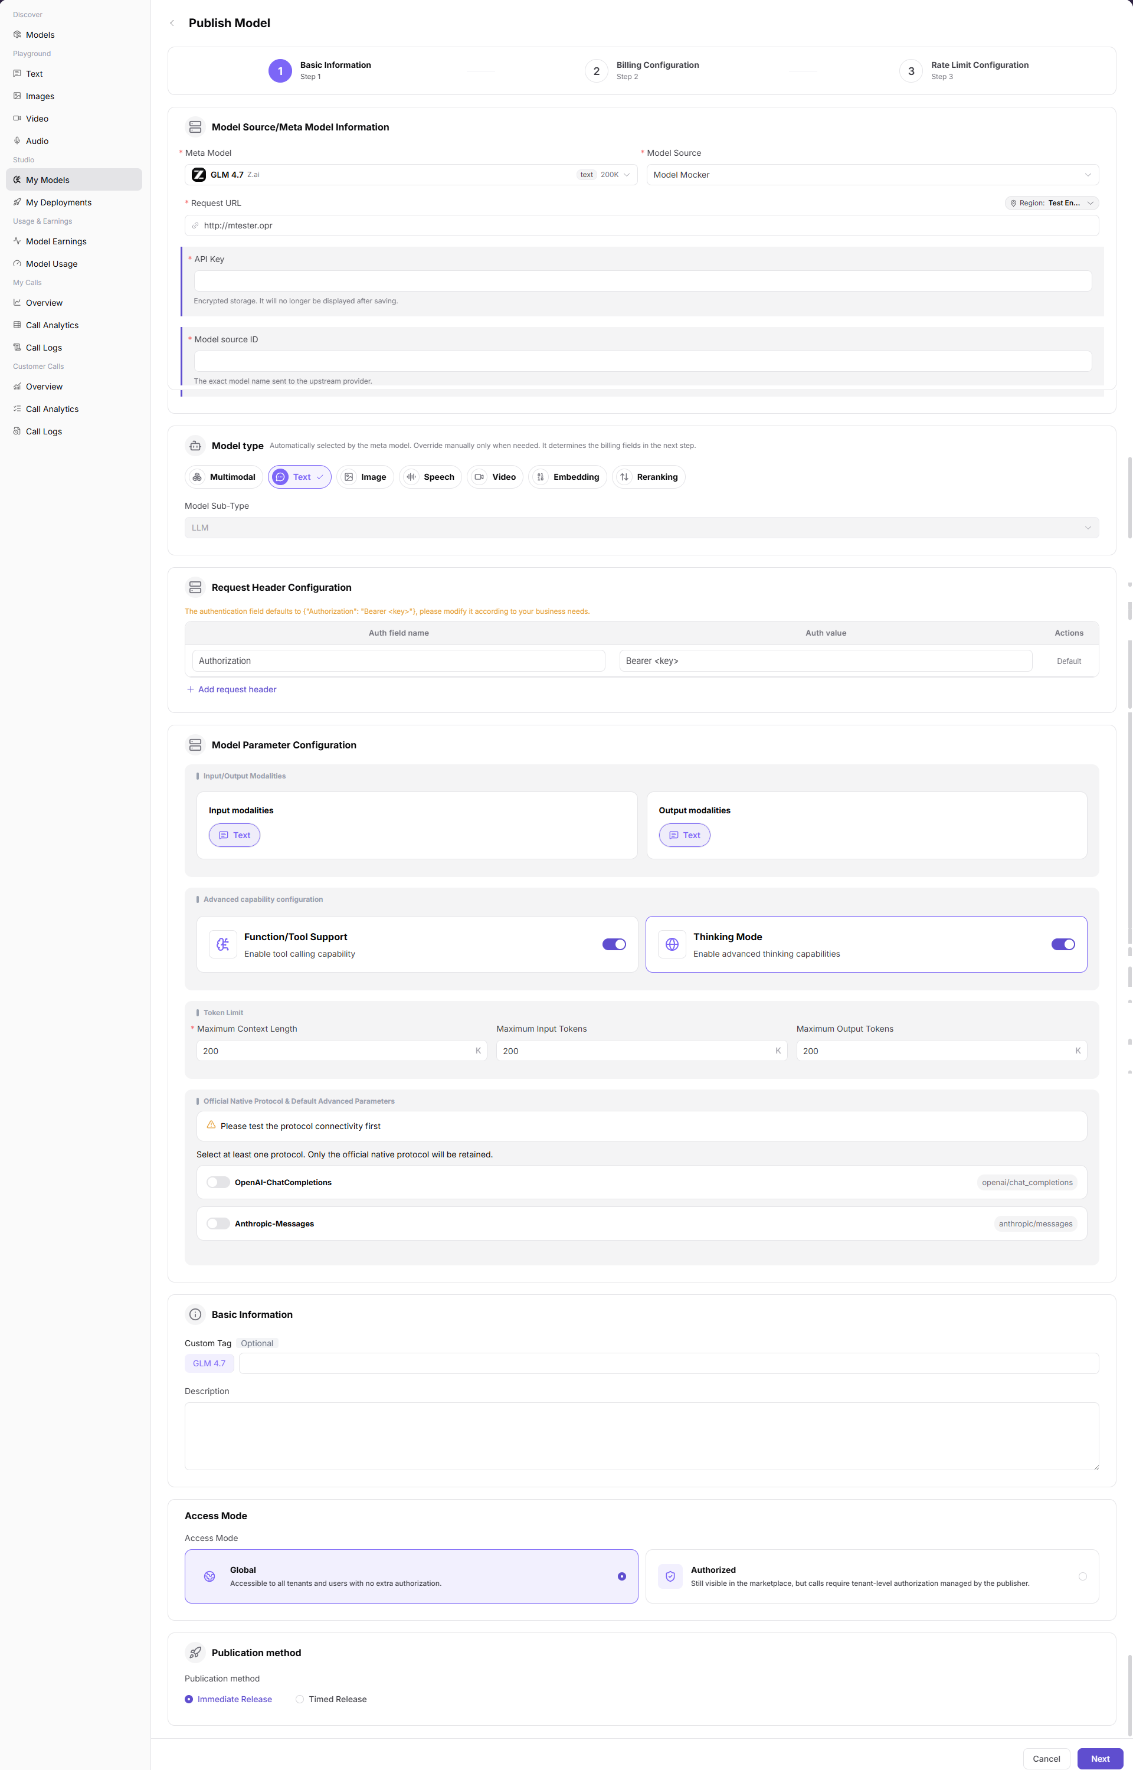1133x1770 pixels.
Task: Click the Maximum Output Tokens field
Action: (x=942, y=1051)
